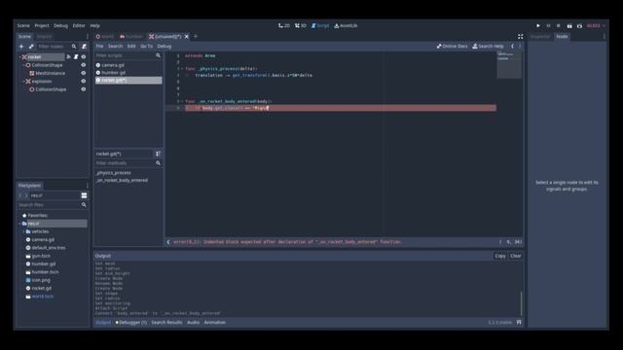Stop the running scene
This screenshot has width=623, height=350.
tap(558, 26)
